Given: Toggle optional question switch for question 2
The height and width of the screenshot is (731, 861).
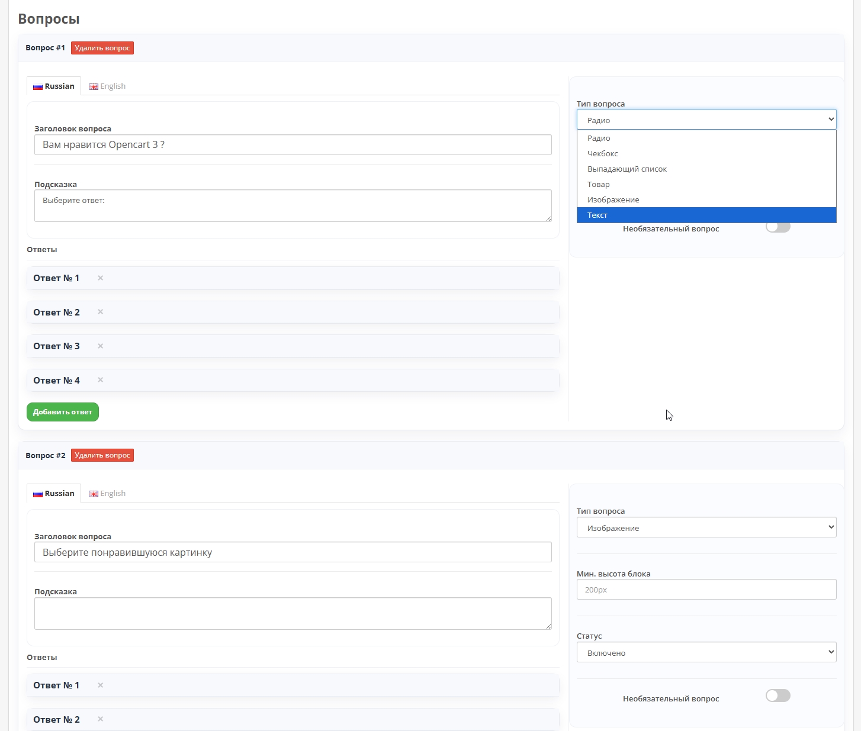Looking at the screenshot, I should click(x=778, y=696).
